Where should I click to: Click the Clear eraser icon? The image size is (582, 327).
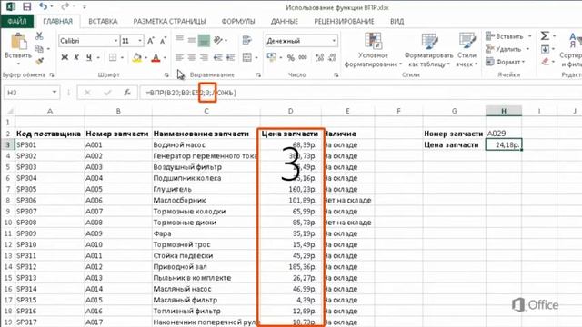(545, 62)
